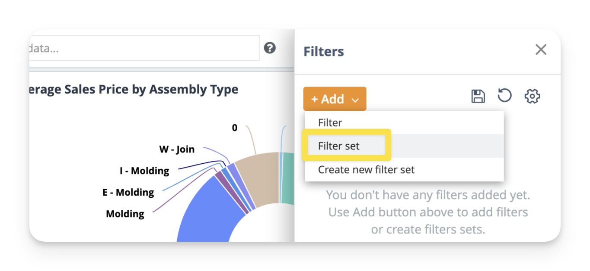The image size is (590, 271).
Task: Click the 0 label above the chart
Action: tap(235, 128)
